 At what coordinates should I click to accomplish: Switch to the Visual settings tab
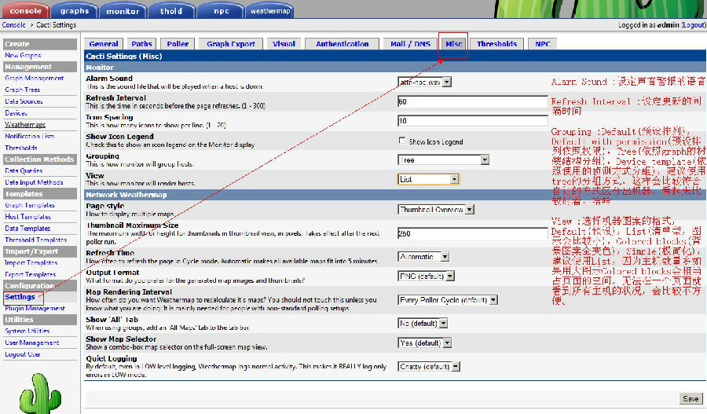click(284, 44)
